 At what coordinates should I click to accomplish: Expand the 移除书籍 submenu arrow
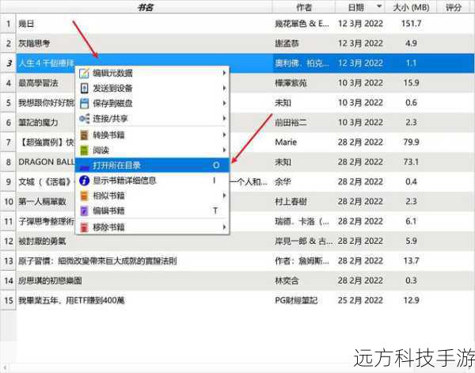(224, 227)
